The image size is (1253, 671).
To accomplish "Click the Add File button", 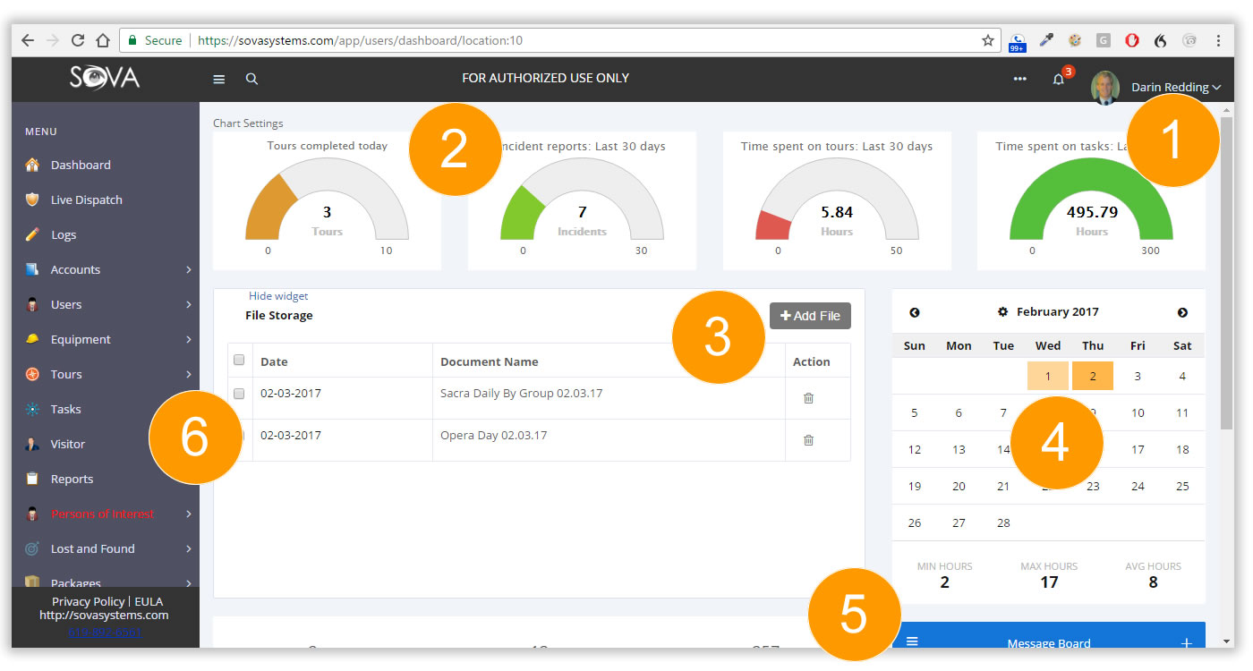I will [x=810, y=316].
